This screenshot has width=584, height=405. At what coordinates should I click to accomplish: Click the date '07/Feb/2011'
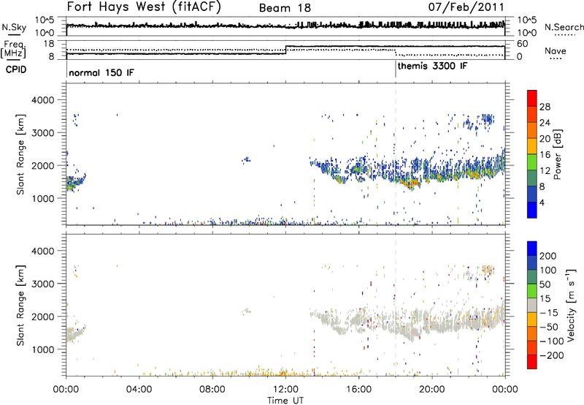pos(466,7)
